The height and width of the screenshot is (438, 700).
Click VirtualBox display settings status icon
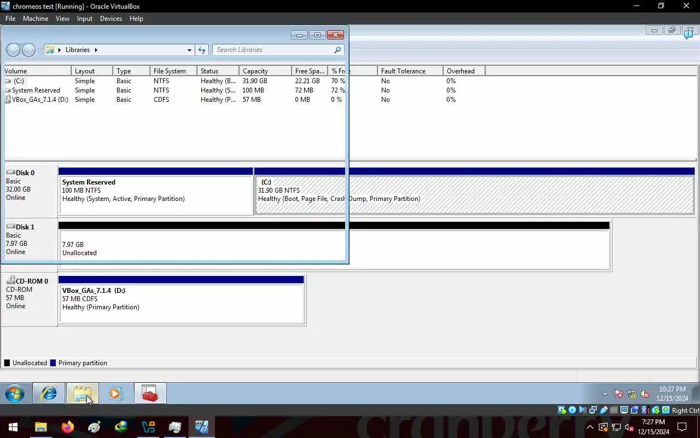[x=624, y=410]
